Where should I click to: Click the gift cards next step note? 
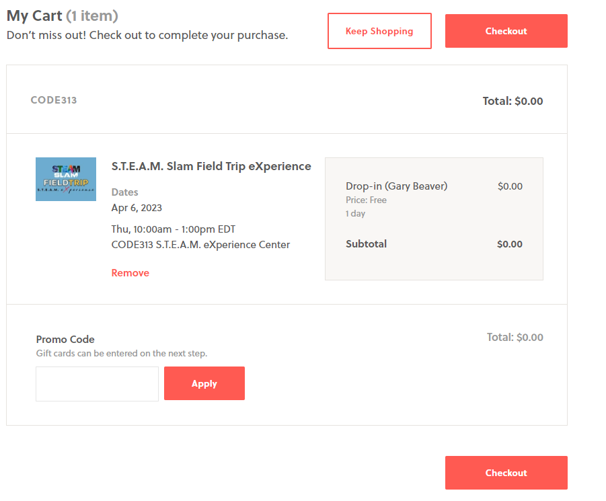pos(122,354)
